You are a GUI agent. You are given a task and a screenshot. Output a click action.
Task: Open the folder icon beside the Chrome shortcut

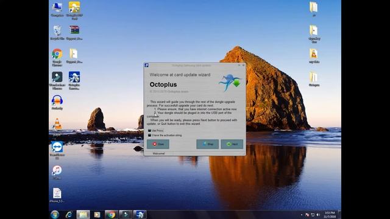point(74,55)
